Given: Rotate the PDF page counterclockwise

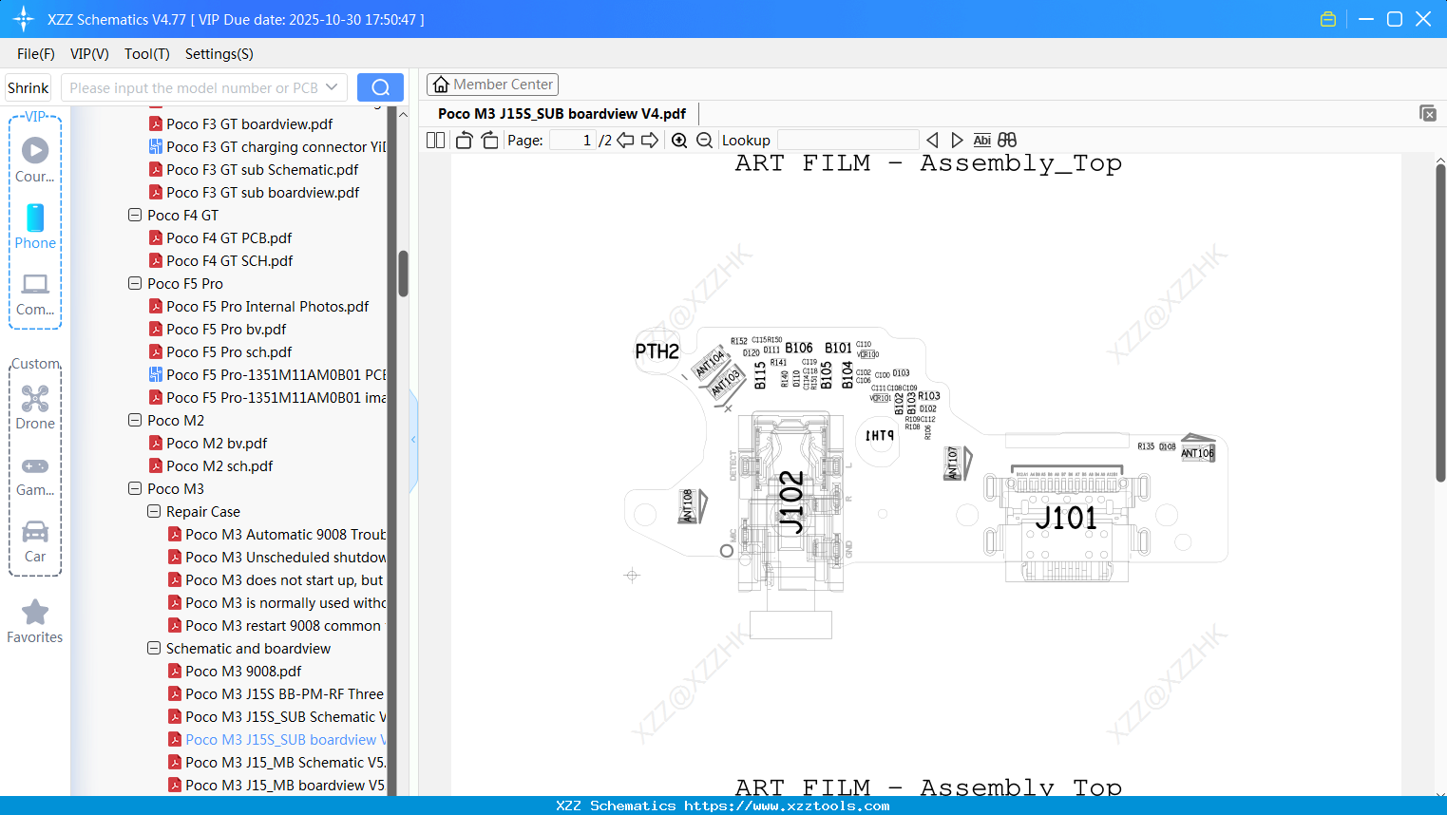Looking at the screenshot, I should point(463,140).
